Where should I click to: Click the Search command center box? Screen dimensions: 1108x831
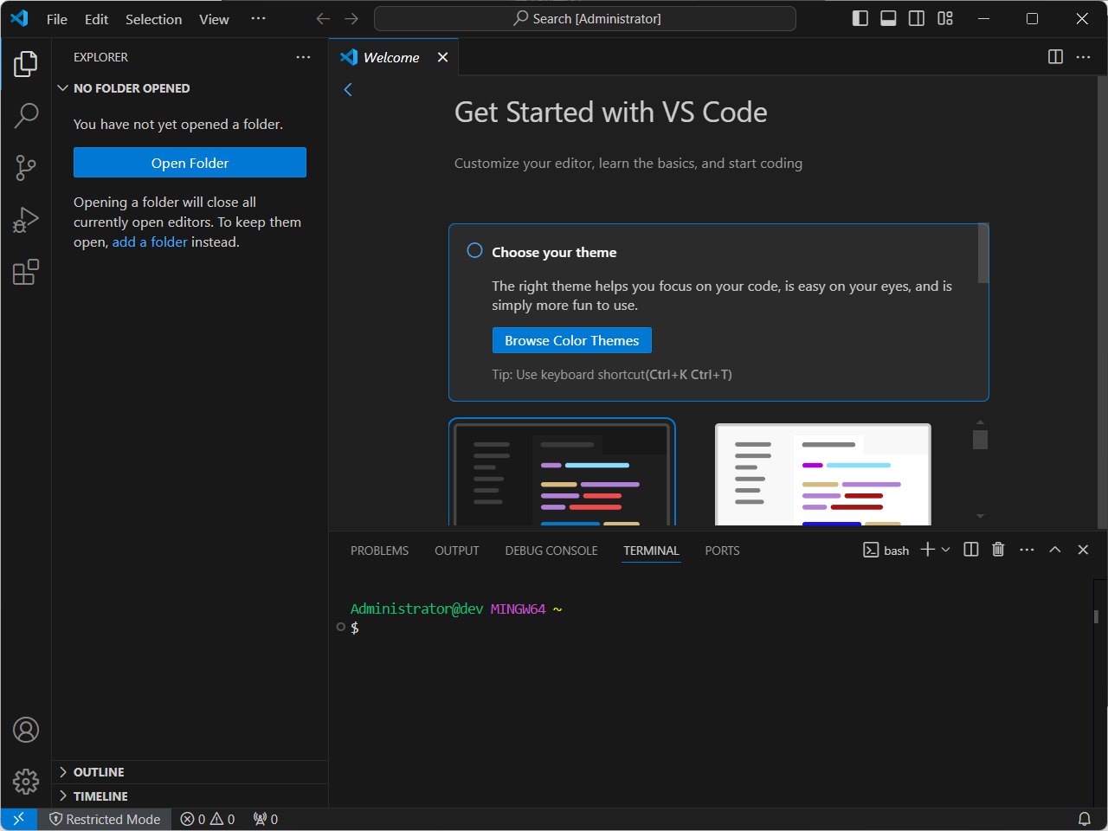pyautogui.click(x=585, y=18)
